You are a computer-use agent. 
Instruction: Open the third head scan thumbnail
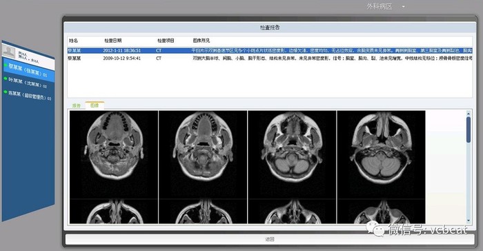[x=292, y=154]
